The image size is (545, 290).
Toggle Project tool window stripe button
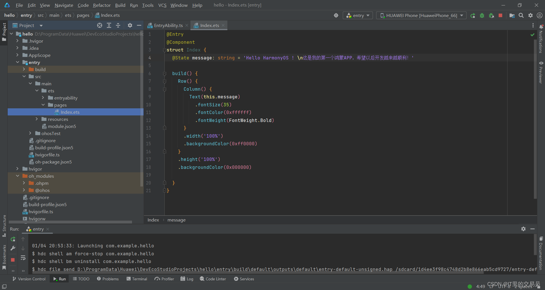[4, 32]
